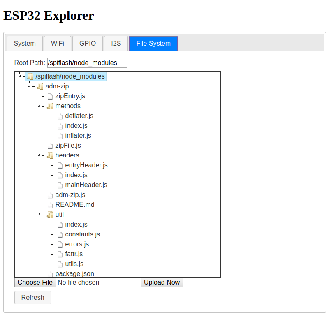Select deflater.js in the tree

[x=79, y=116]
